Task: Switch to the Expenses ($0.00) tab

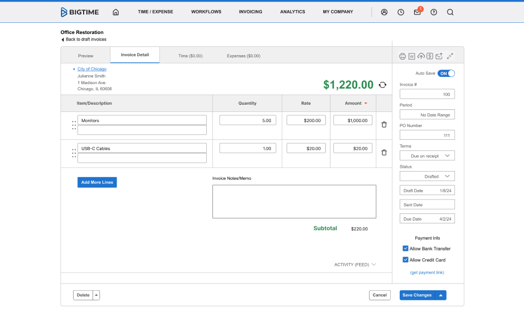Action: [x=244, y=56]
